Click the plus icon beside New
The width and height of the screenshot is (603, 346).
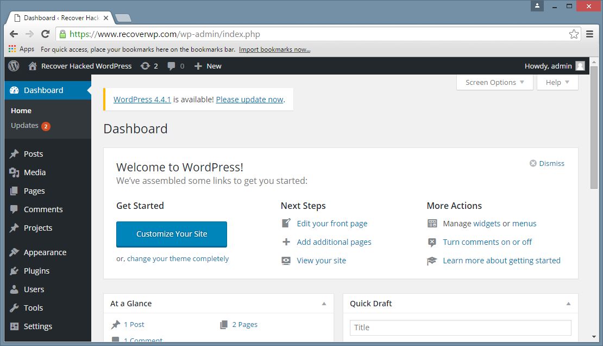pyautogui.click(x=198, y=66)
